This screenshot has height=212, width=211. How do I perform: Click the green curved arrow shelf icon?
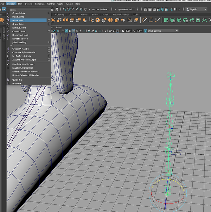tap(192, 20)
